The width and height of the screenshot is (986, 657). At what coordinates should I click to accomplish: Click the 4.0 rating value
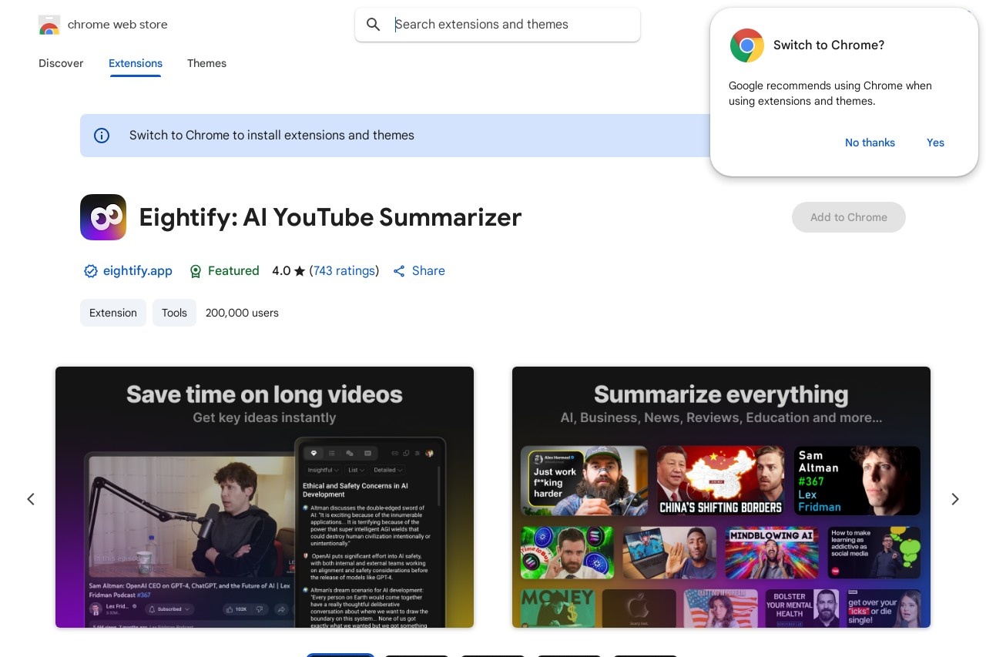(281, 271)
